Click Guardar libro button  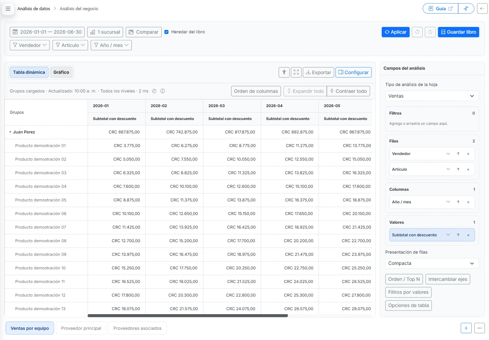pos(458,32)
